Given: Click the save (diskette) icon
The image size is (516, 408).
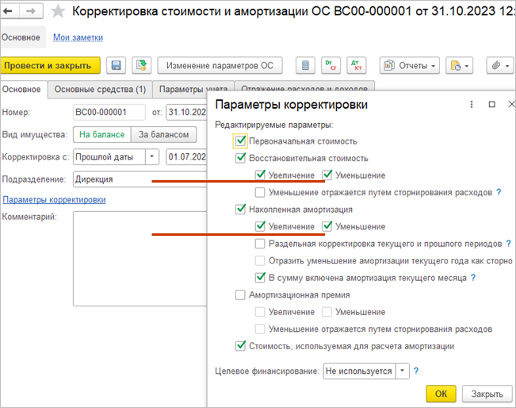Looking at the screenshot, I should (117, 65).
